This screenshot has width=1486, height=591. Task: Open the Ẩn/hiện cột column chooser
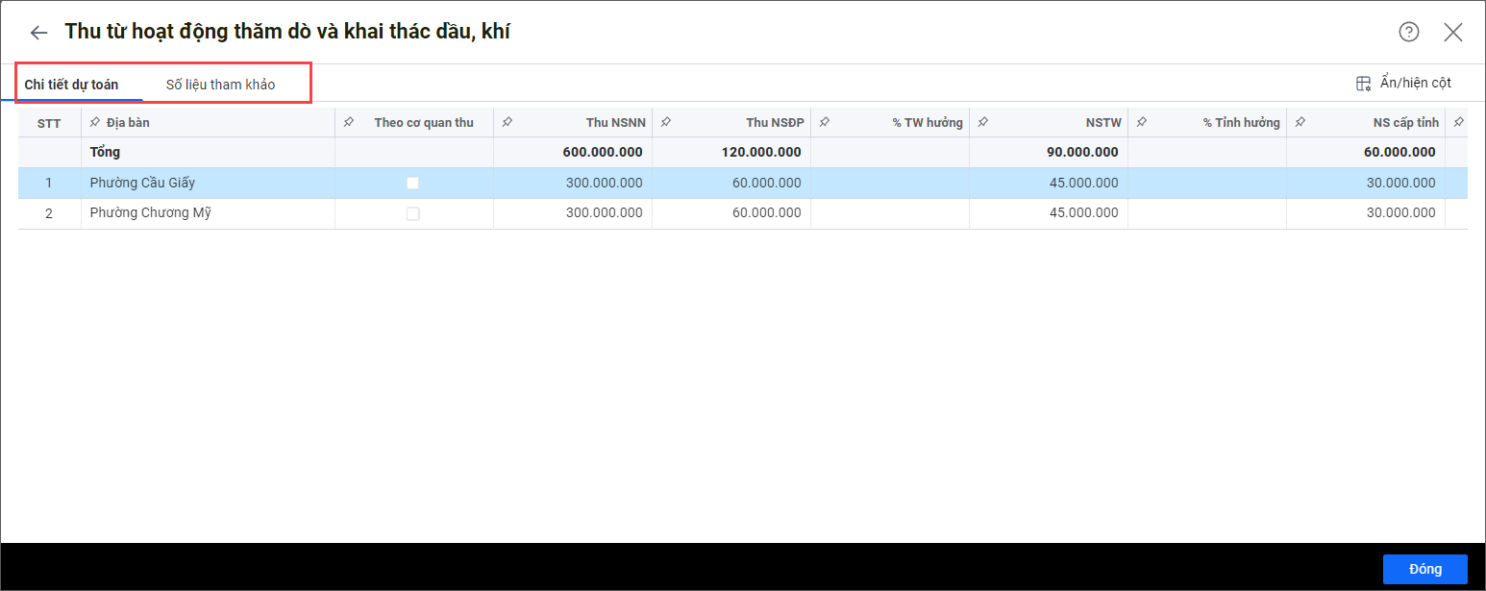point(1403,84)
